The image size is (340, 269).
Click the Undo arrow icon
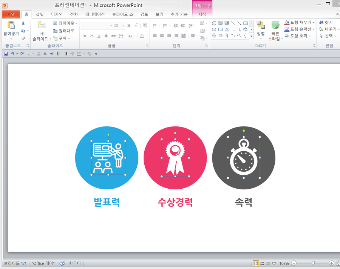click(x=12, y=54)
